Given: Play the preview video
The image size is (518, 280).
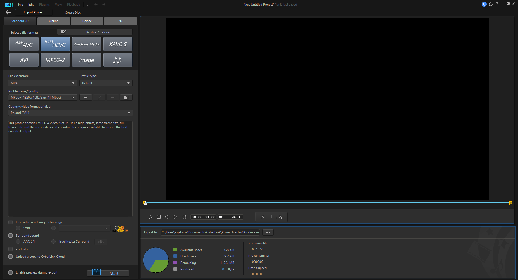Looking at the screenshot, I should point(151,217).
